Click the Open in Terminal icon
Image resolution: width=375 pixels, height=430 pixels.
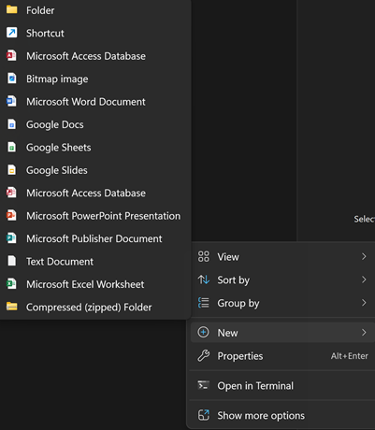click(204, 385)
